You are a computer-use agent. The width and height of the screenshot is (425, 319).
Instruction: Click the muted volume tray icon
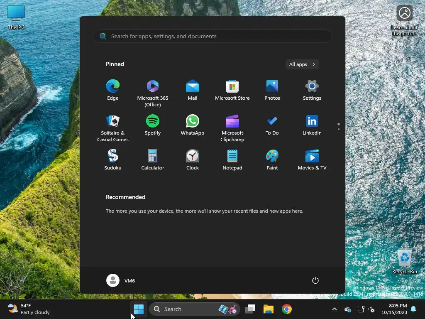pyautogui.click(x=371, y=309)
